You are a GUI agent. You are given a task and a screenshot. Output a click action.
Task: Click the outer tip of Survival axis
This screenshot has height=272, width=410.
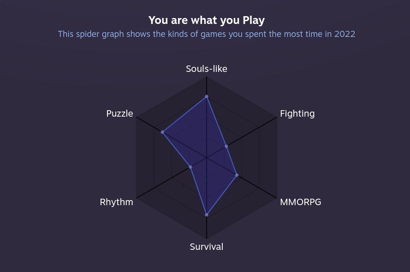207,238
